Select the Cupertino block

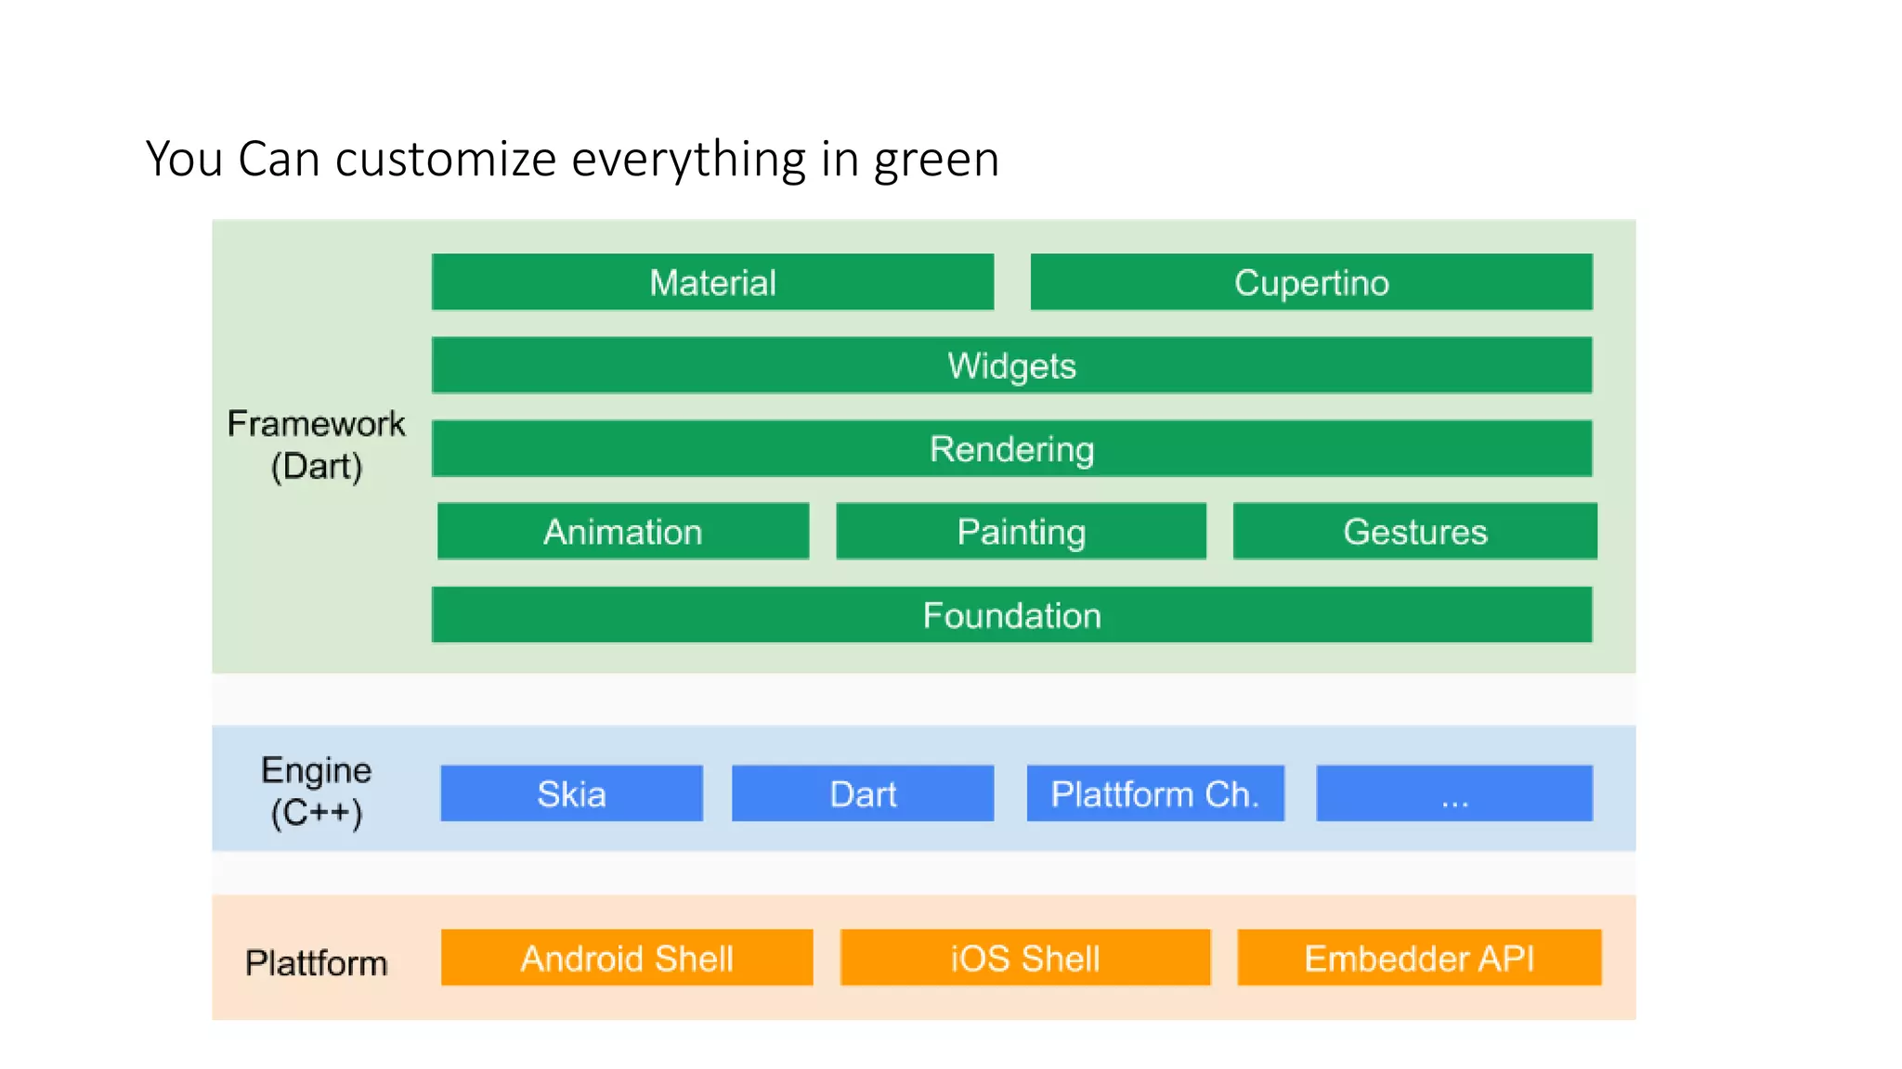pos(1310,282)
